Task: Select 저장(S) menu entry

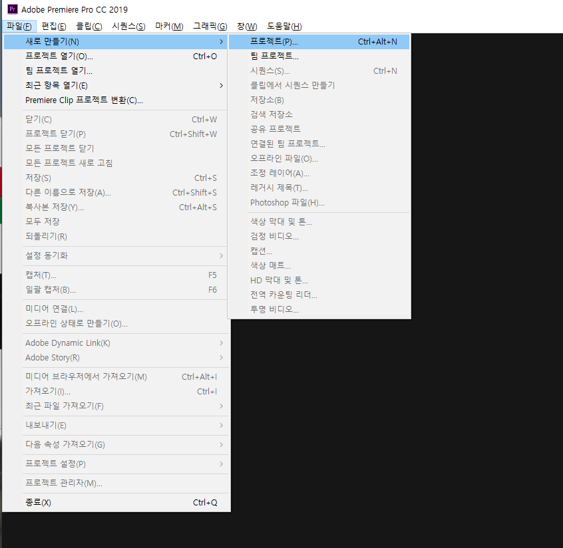Action: [115, 178]
